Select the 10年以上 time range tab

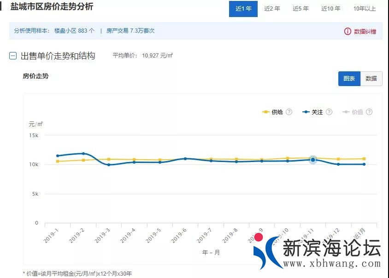[364, 8]
